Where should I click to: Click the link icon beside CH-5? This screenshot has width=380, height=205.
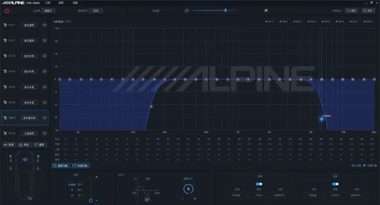[5, 87]
